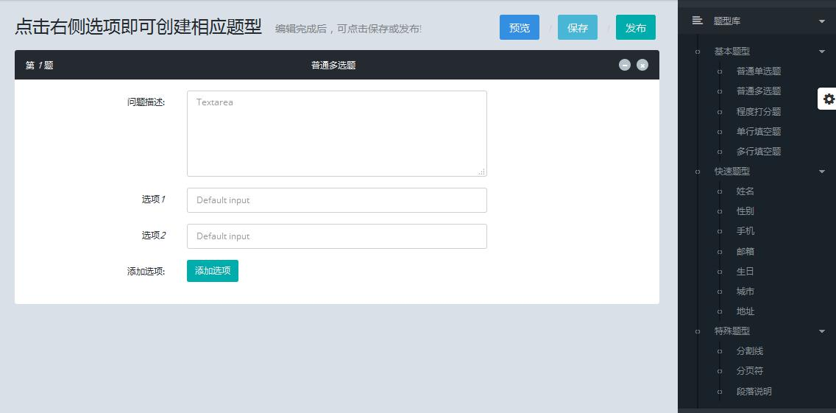The image size is (836, 413).
Task: Add a 程度打分题 question
Action: click(758, 111)
